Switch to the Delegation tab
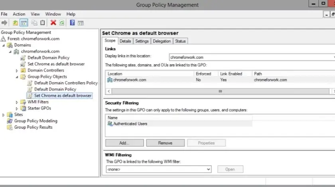The height and width of the screenshot is (187, 335). click(x=162, y=41)
